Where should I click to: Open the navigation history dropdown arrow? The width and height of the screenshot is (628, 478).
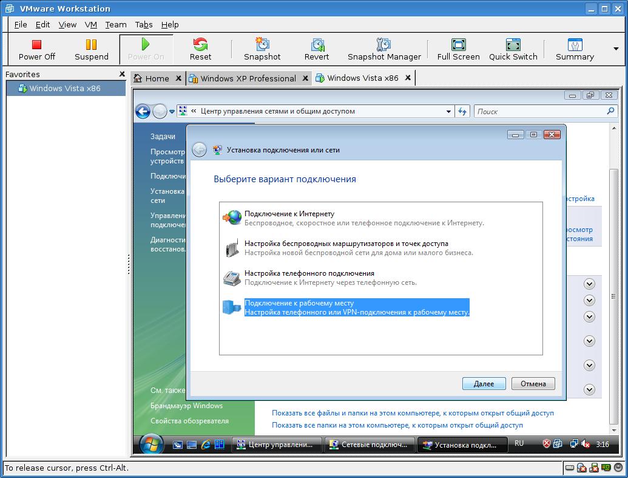pos(172,112)
